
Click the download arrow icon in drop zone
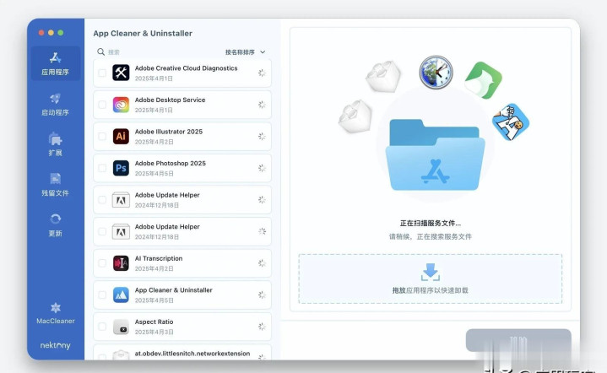tap(430, 272)
